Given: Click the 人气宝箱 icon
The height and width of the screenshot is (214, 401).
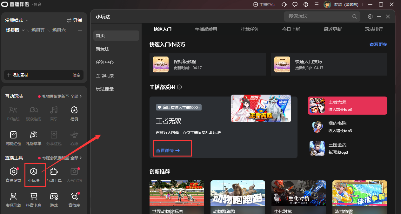Looking at the screenshot, I should (x=74, y=174).
